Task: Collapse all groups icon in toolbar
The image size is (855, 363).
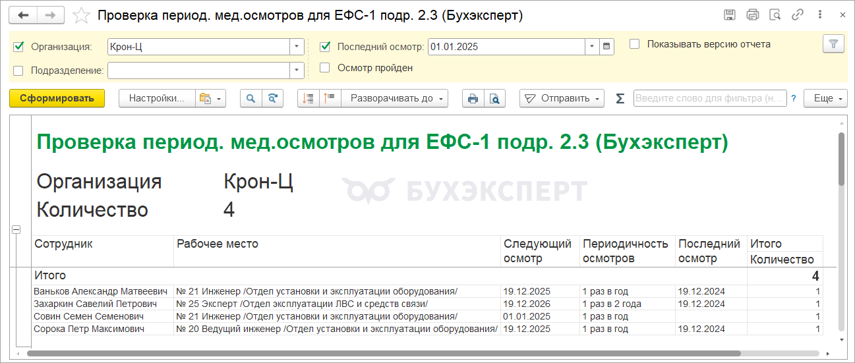Action: (308, 98)
